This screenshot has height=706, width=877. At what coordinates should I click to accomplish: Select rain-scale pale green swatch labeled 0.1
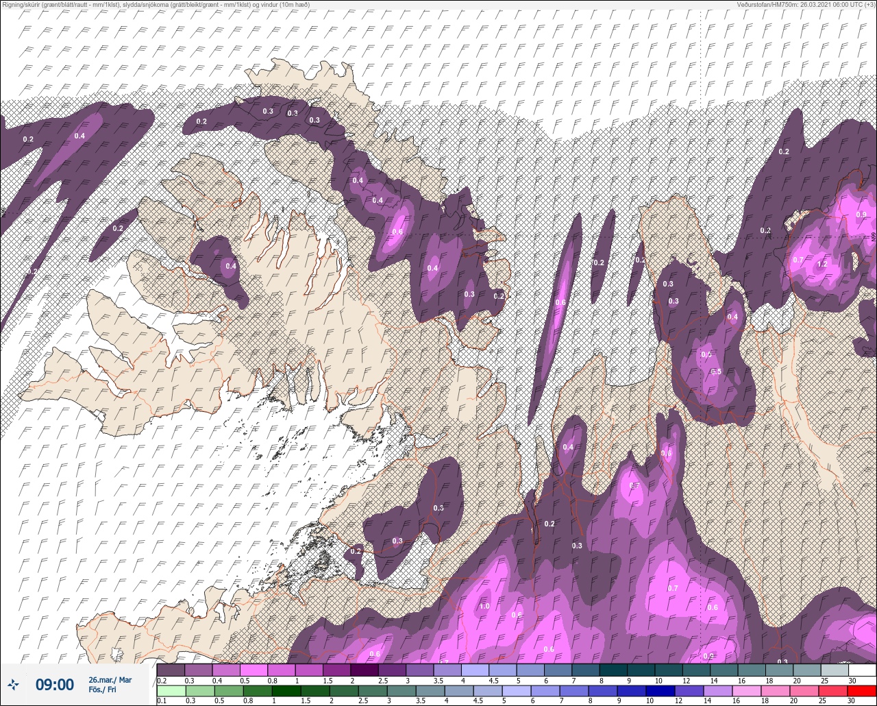171,691
